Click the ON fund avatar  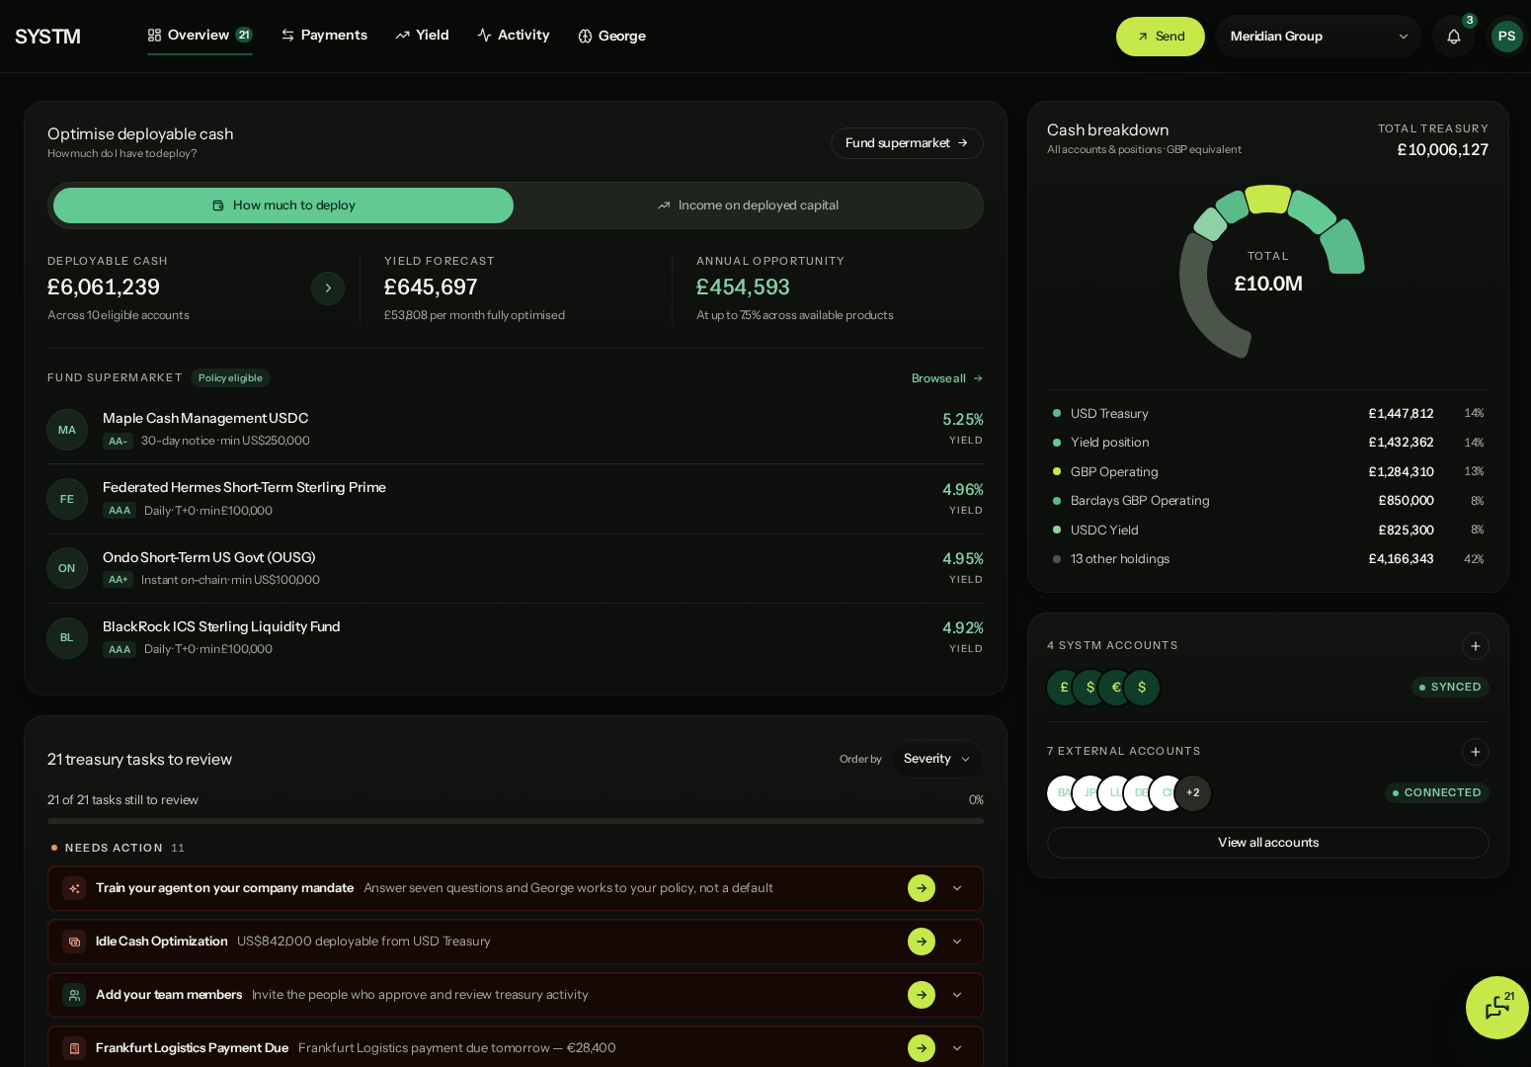coord(67,568)
